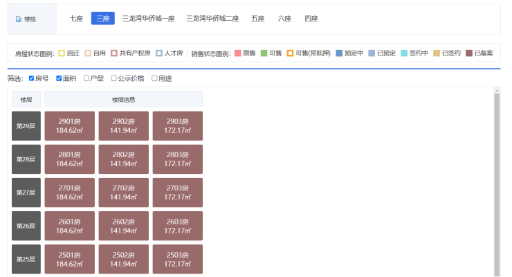
Task: Disable the 面积 filter checkbox
Action: pos(60,78)
